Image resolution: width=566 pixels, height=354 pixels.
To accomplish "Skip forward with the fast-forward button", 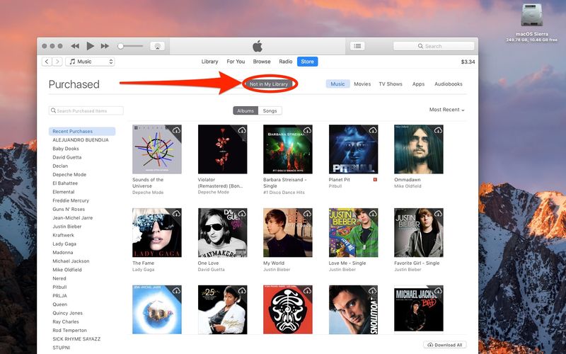I will coord(105,46).
